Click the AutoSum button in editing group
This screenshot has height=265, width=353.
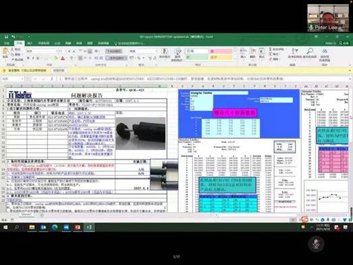click(x=276, y=49)
